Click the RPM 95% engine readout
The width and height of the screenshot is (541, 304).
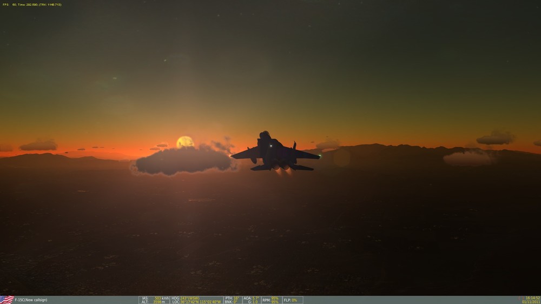(270, 300)
